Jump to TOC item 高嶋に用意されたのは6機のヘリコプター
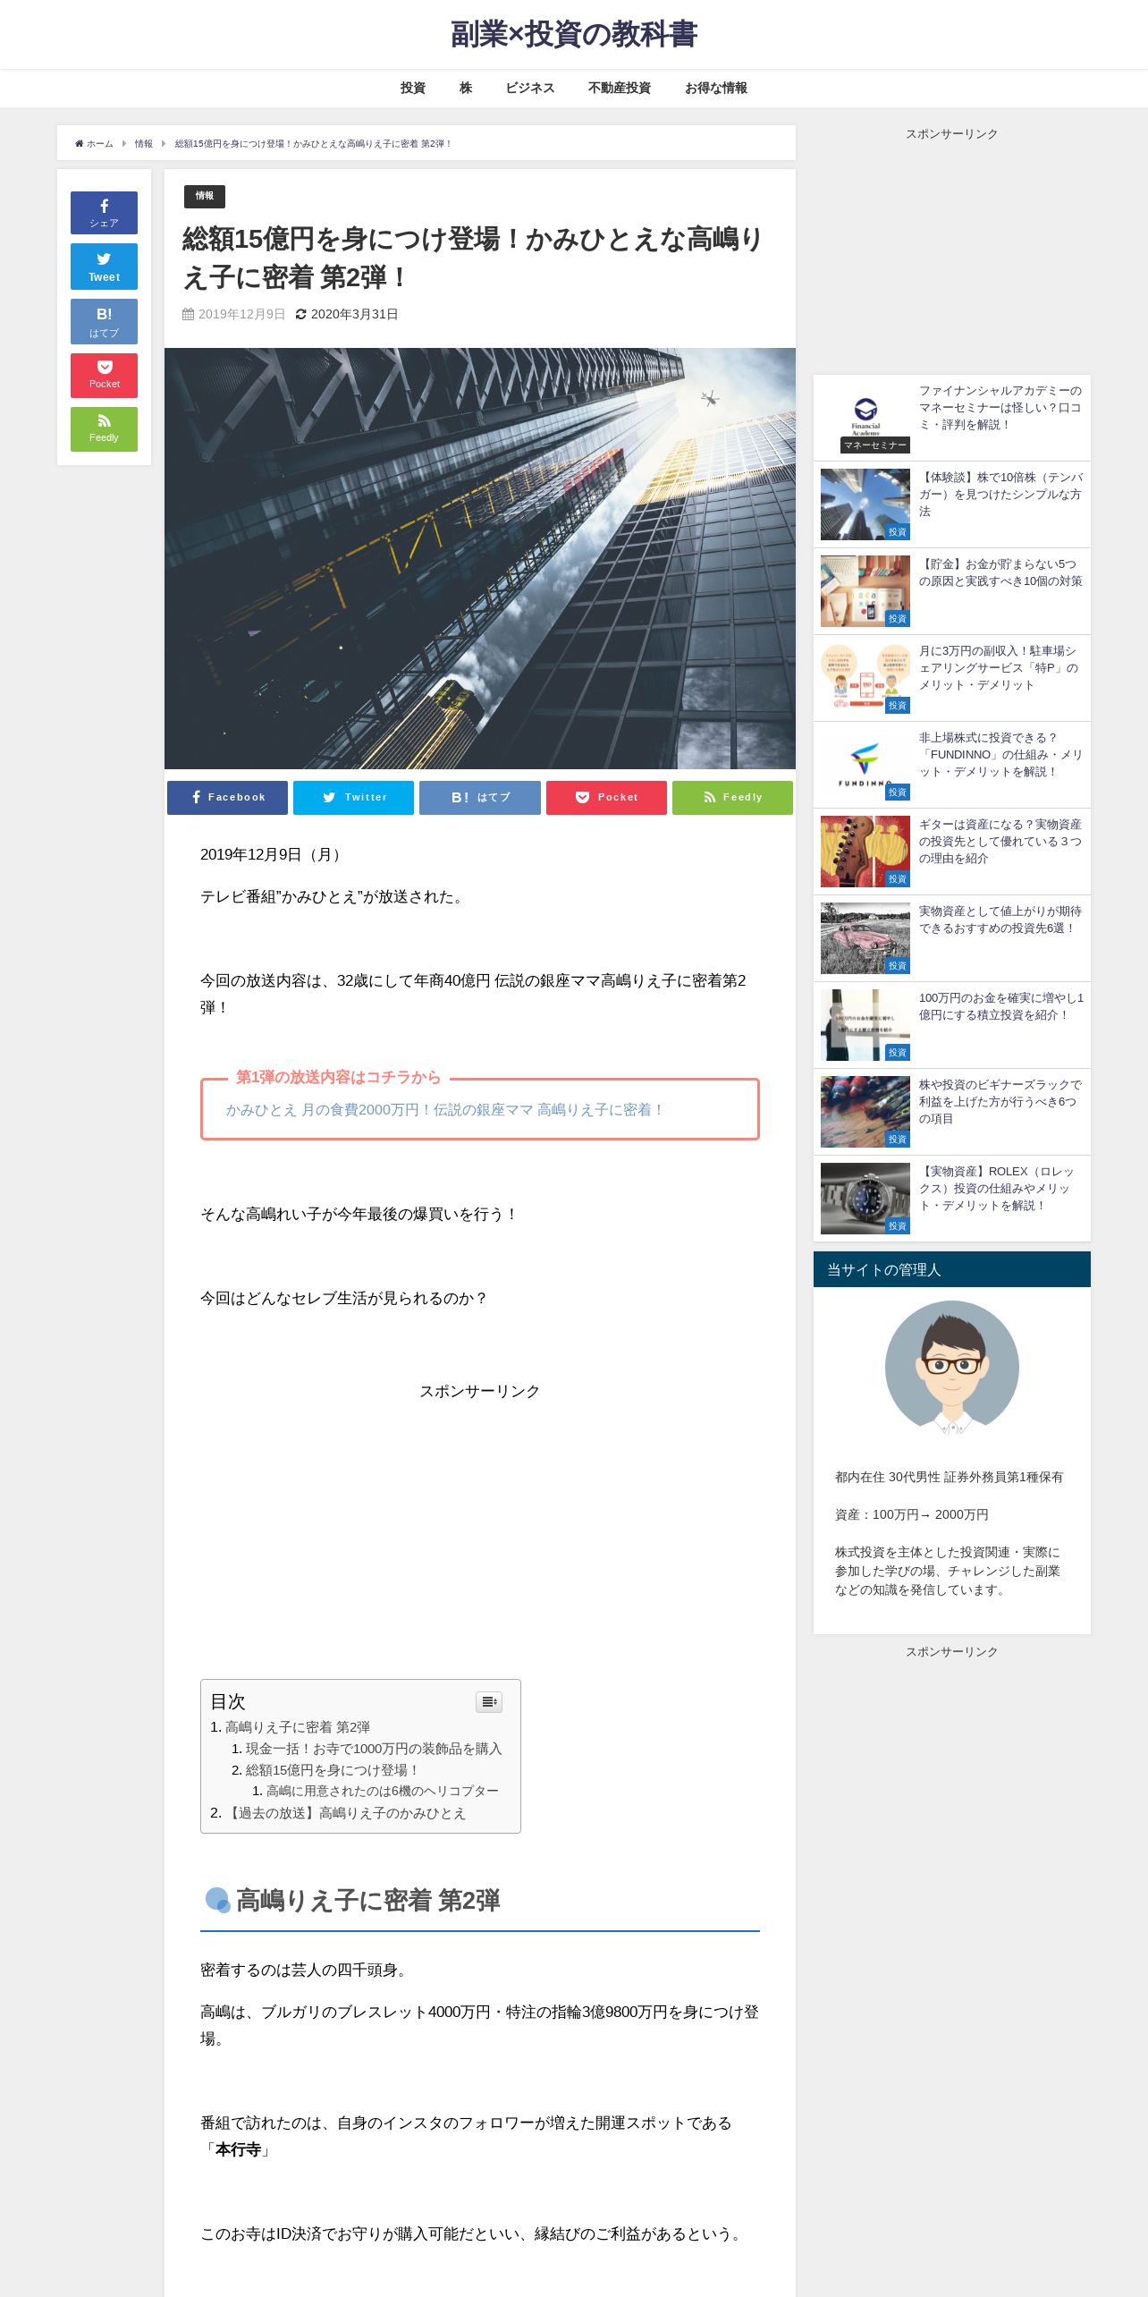1148x2297 pixels. point(383,1791)
